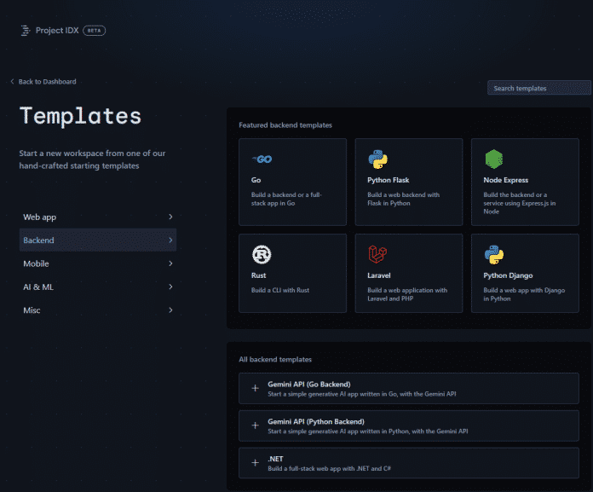
Task: Click the BETA badge next to Project IDX
Action: 95,31
